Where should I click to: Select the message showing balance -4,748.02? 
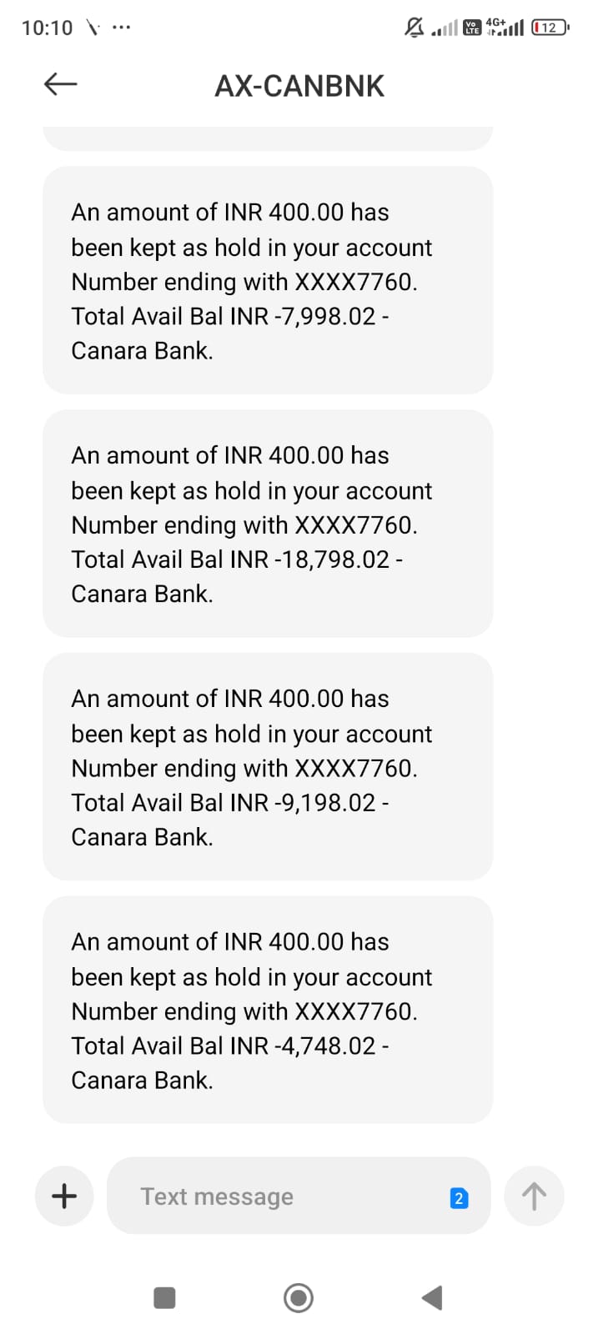point(268,1010)
